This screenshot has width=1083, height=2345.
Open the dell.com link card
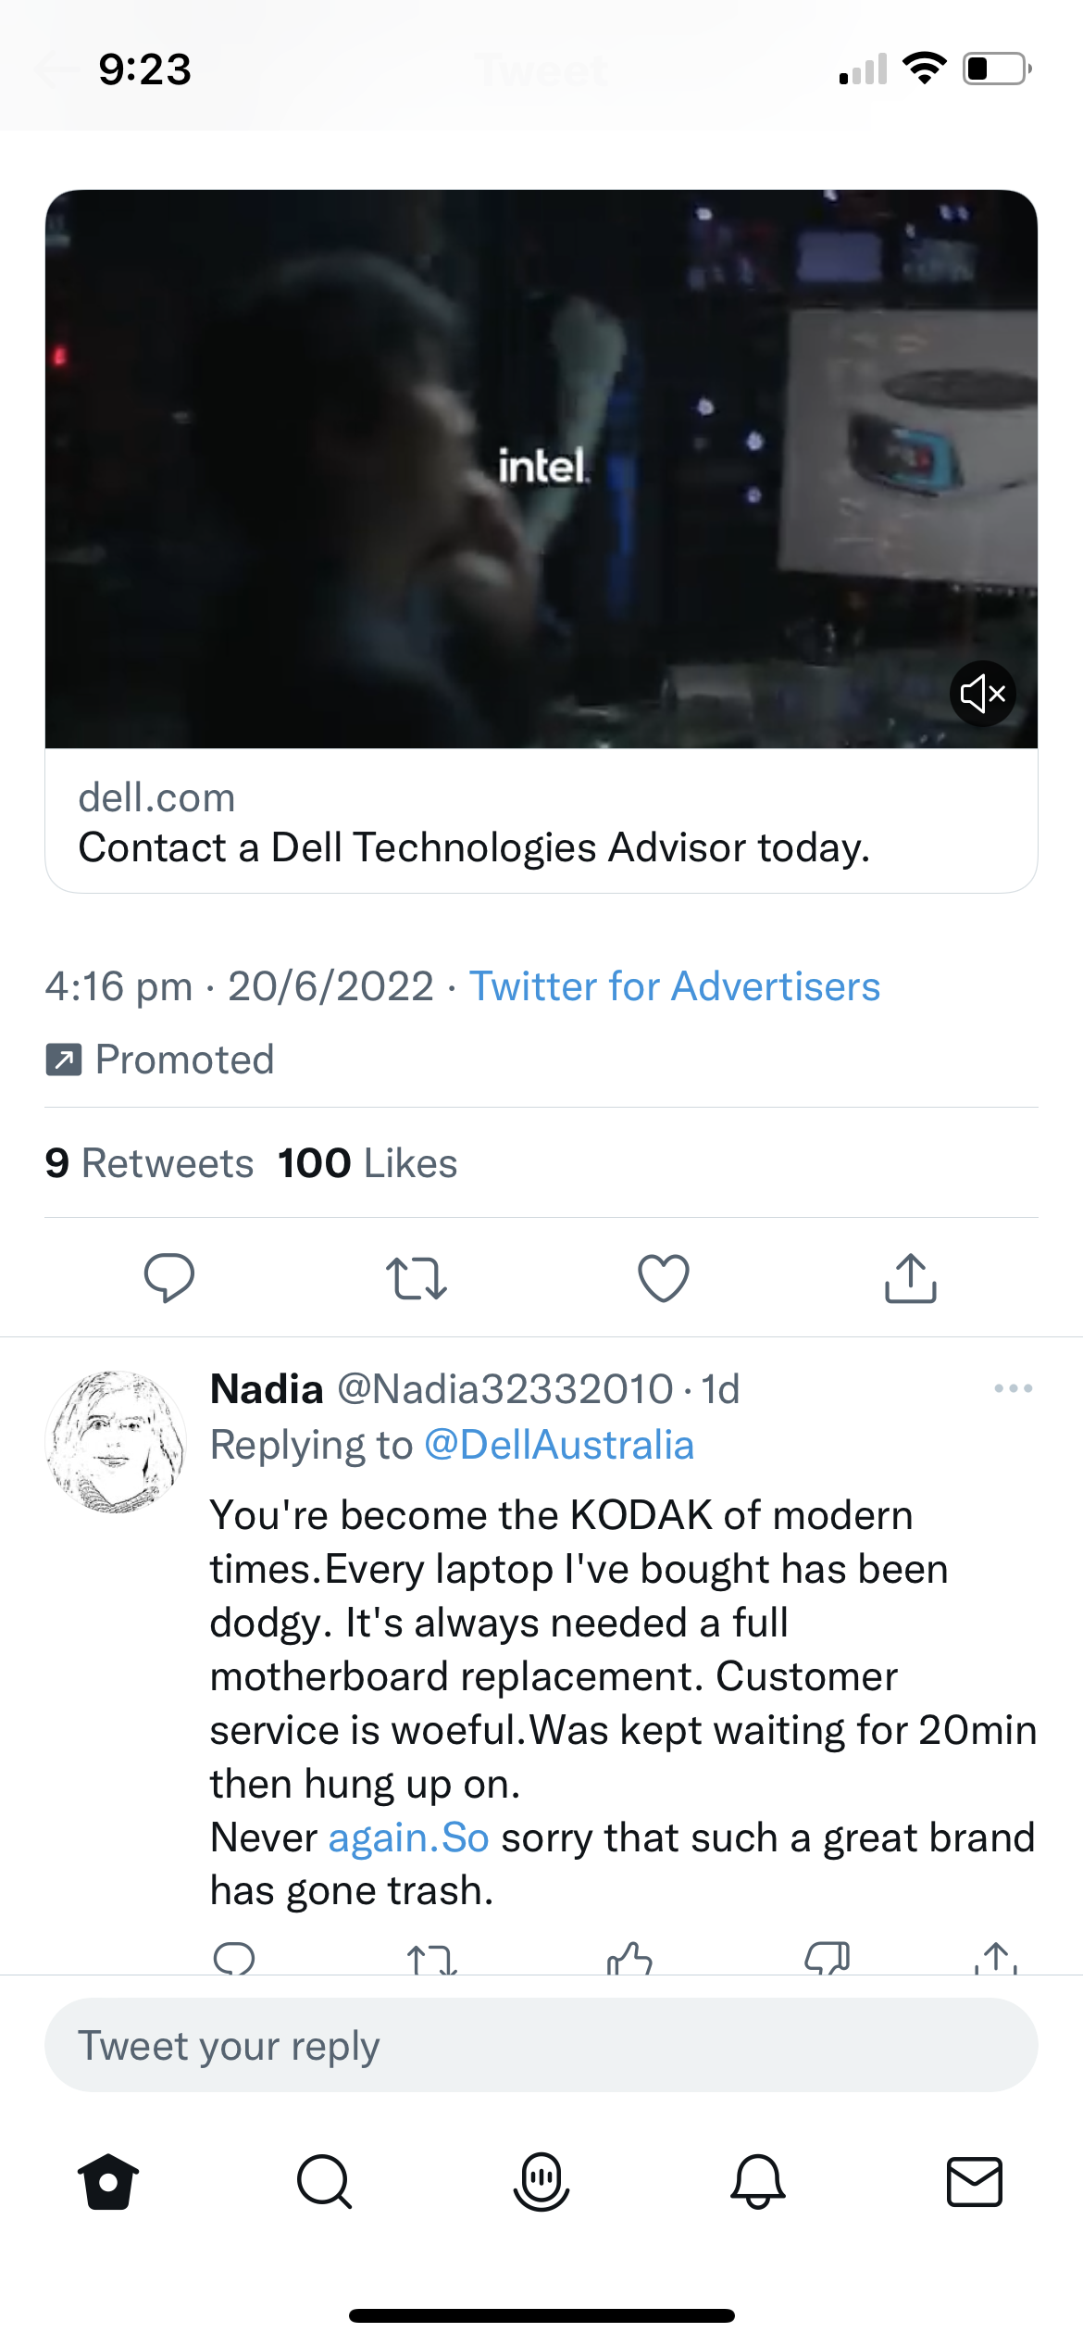(541, 821)
